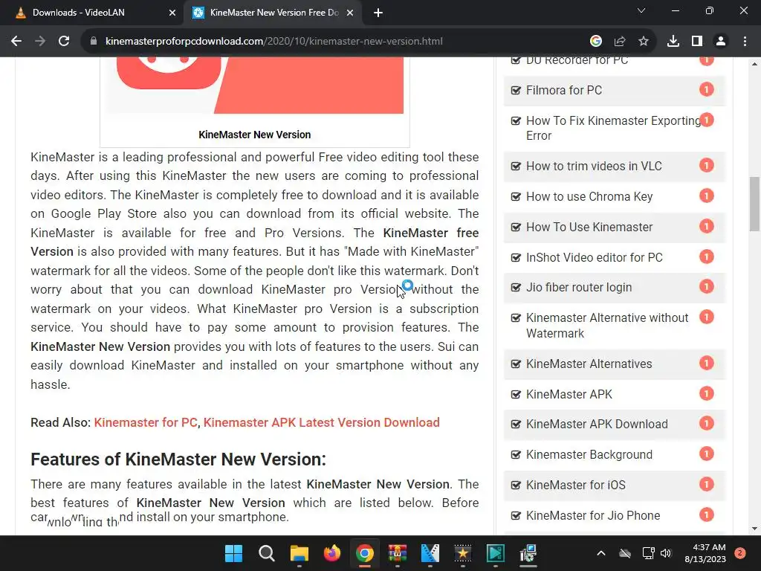Open Chrome three-dot menu
This screenshot has height=571, width=761.
[x=745, y=42]
